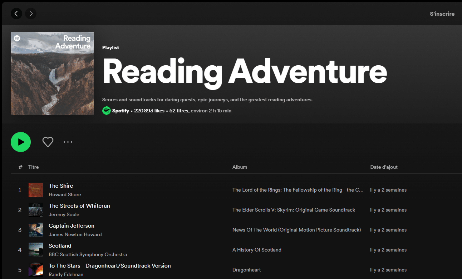Play the Reading Adventure playlist
Image resolution: width=462 pixels, height=279 pixels.
[21, 142]
